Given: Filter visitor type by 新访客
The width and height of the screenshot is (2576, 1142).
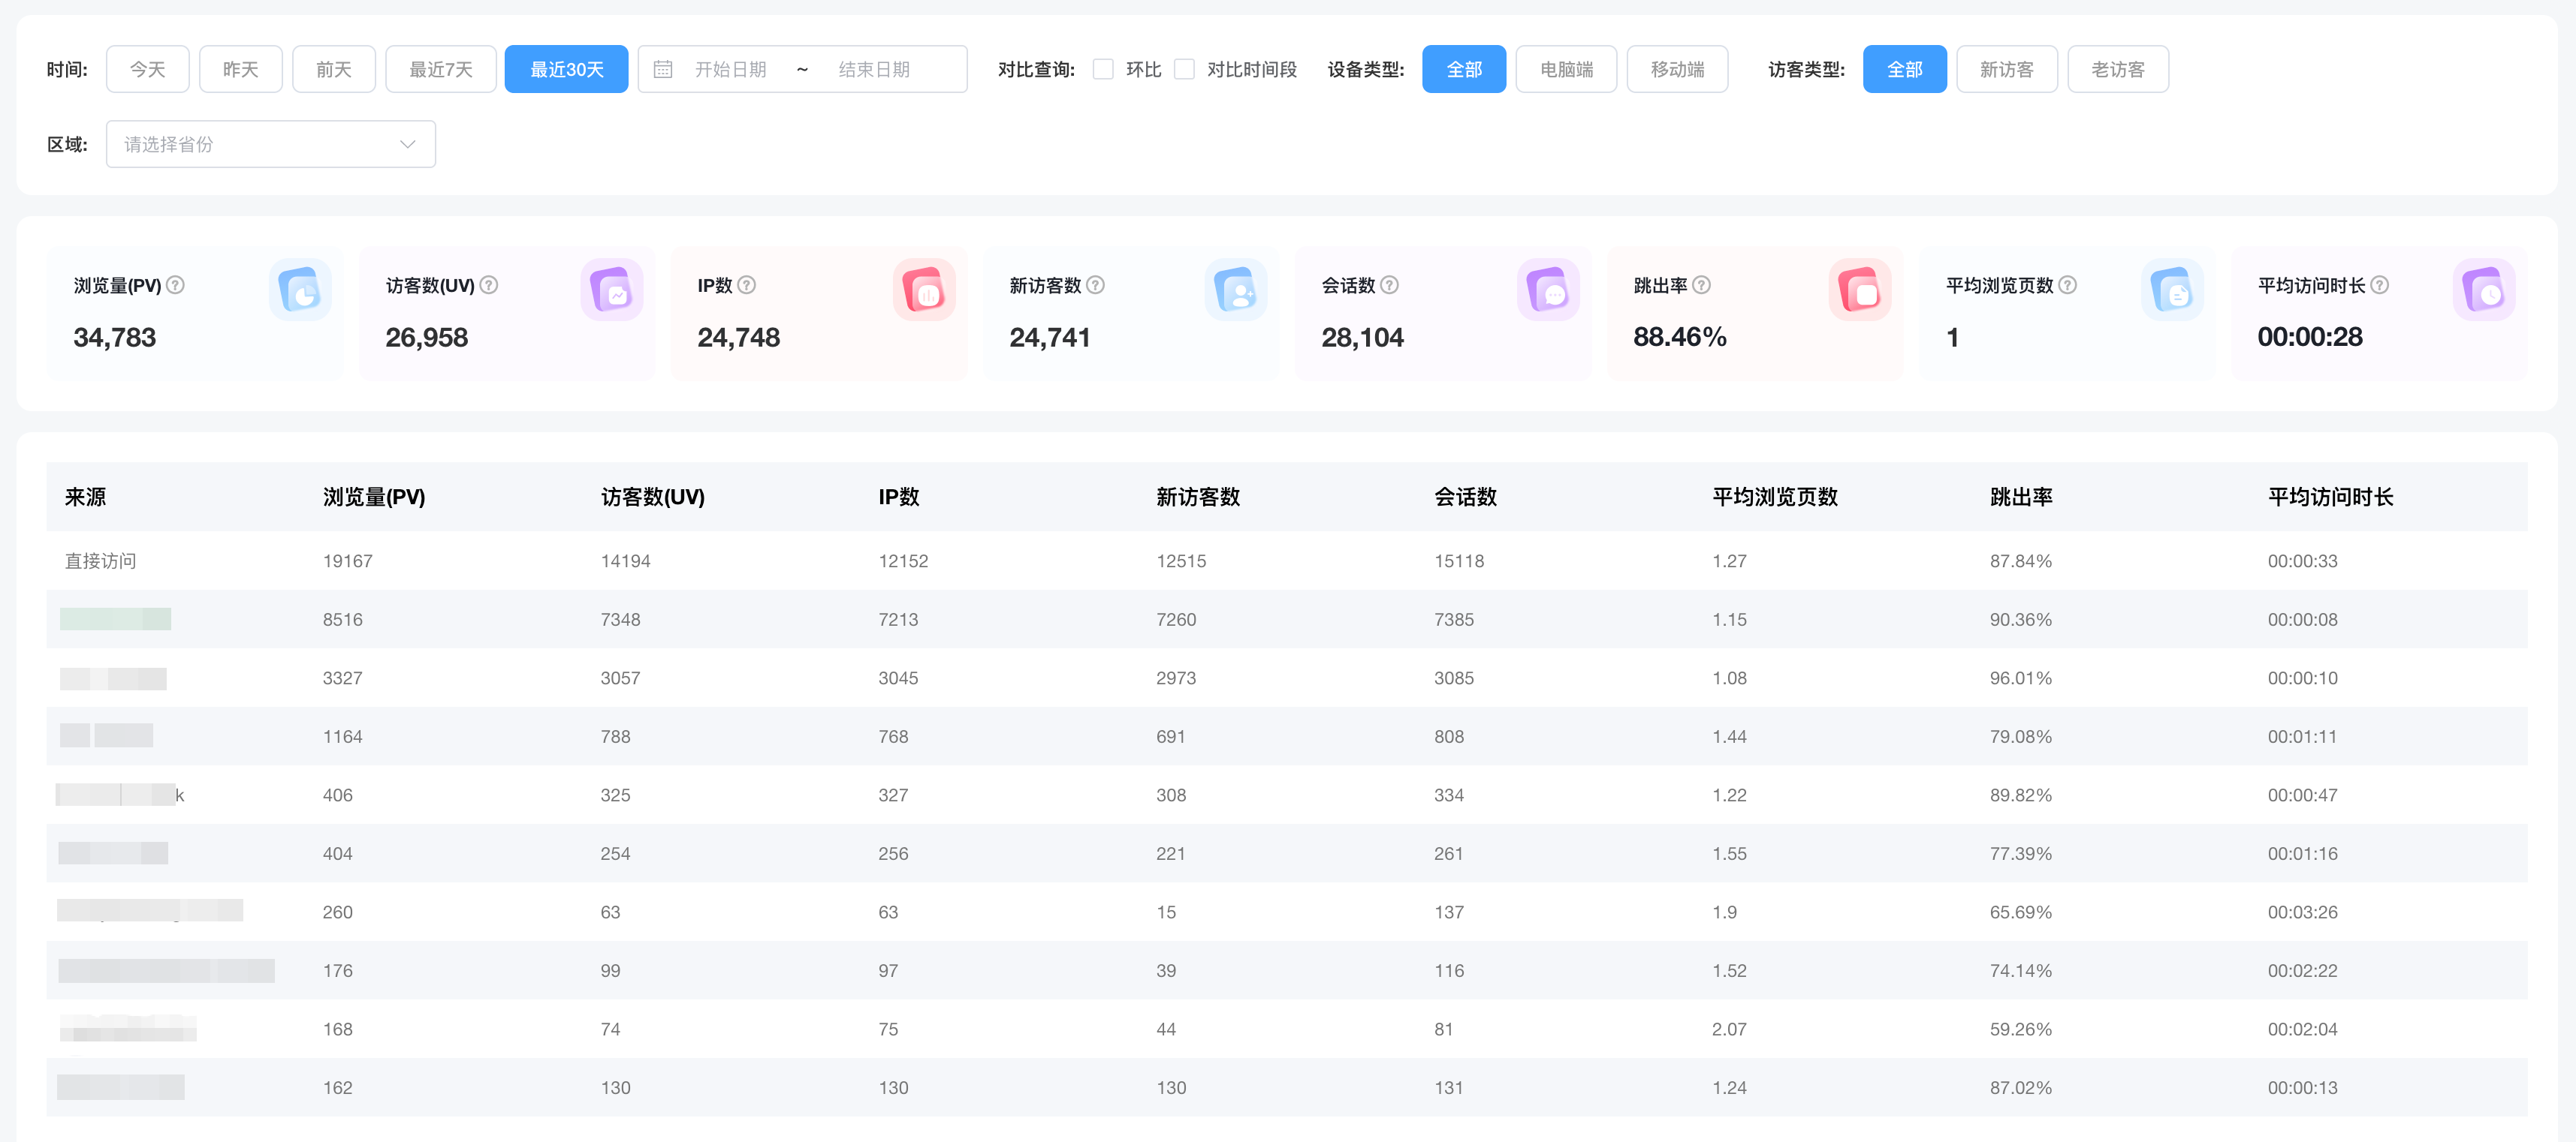Looking at the screenshot, I should coord(2007,69).
